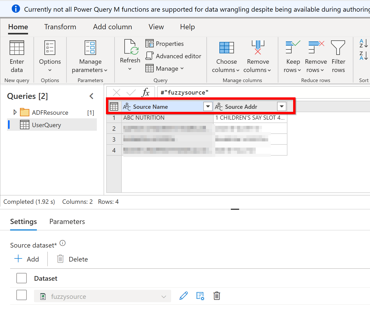Open Choose columns dropdown arrow

tap(238, 70)
